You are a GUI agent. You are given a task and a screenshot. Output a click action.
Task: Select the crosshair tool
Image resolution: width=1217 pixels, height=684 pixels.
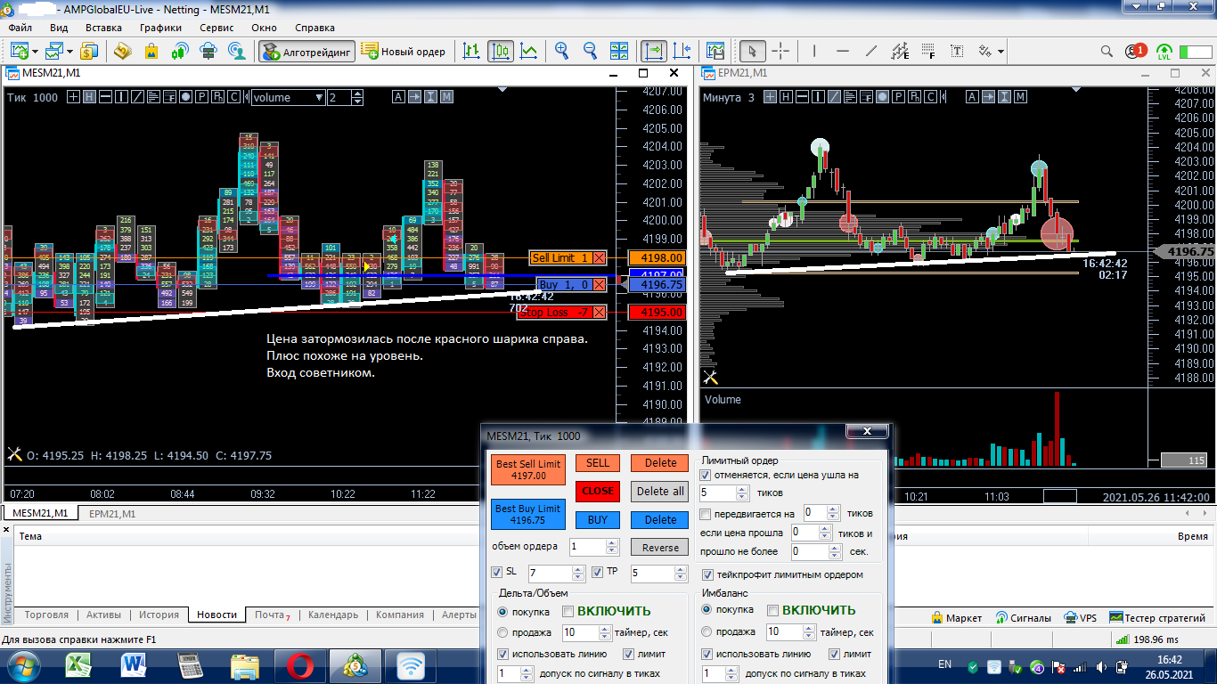[780, 52]
